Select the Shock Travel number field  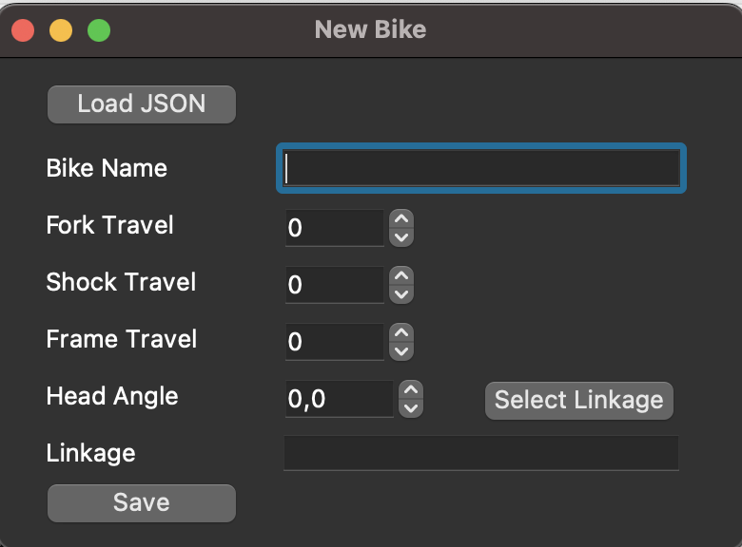[x=334, y=285]
